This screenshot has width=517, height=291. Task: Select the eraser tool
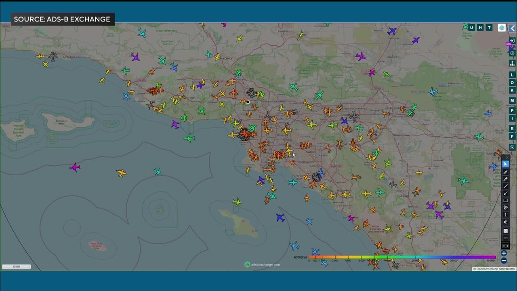pos(505,222)
